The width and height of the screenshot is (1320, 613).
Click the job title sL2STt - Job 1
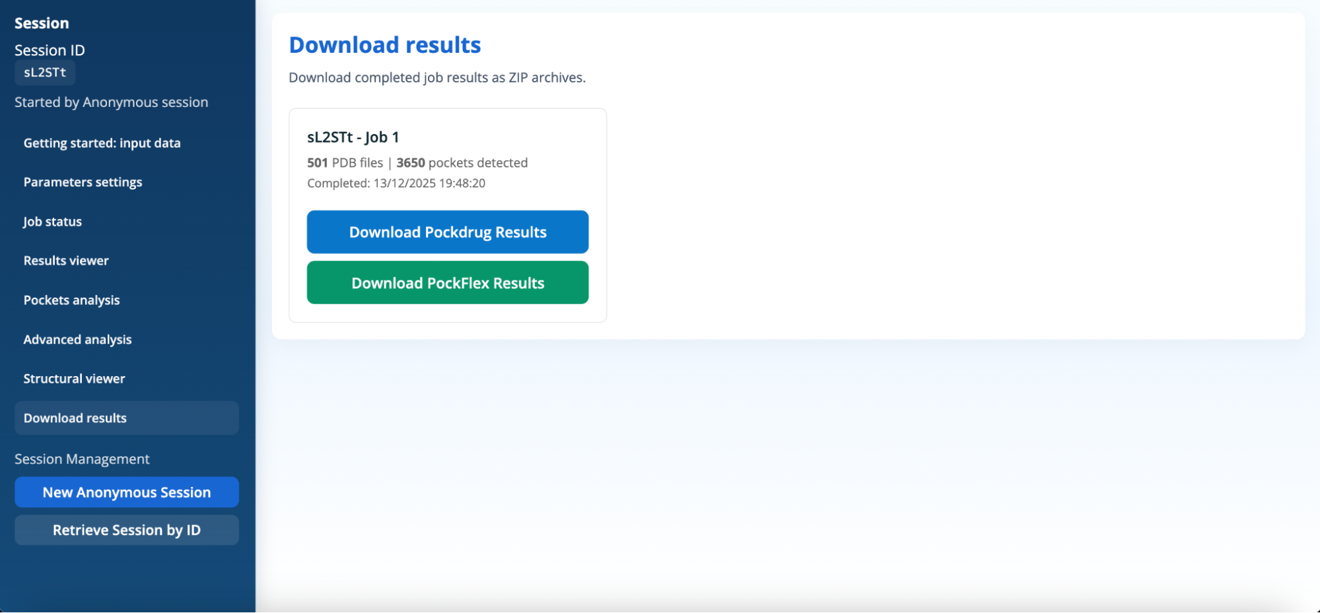click(353, 137)
